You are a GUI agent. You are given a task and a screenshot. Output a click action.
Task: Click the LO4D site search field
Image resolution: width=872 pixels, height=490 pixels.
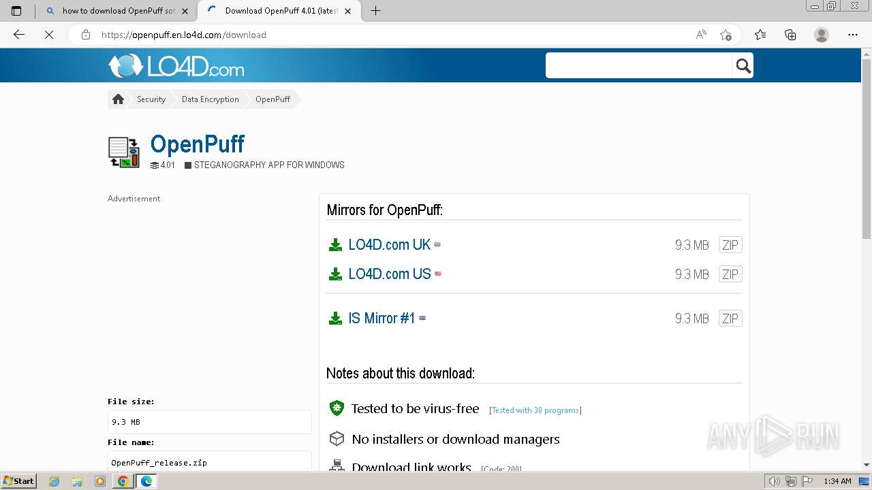click(x=639, y=65)
